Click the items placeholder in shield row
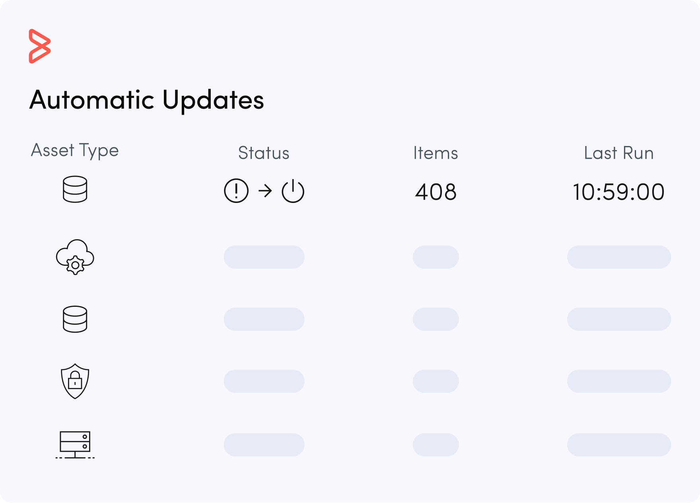This screenshot has width=700, height=503. (436, 381)
